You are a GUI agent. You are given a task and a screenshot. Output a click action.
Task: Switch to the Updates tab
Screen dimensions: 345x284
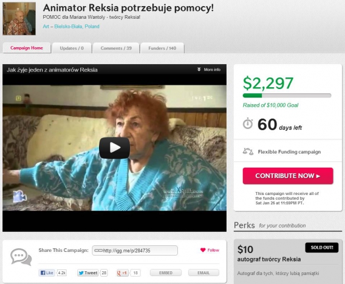(x=72, y=48)
